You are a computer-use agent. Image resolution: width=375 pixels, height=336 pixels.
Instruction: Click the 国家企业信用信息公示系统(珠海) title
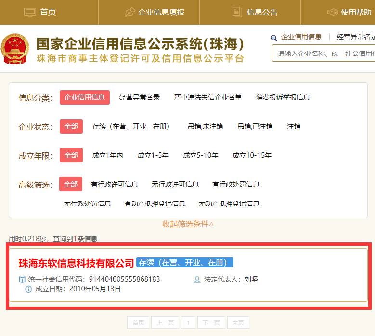[140, 44]
